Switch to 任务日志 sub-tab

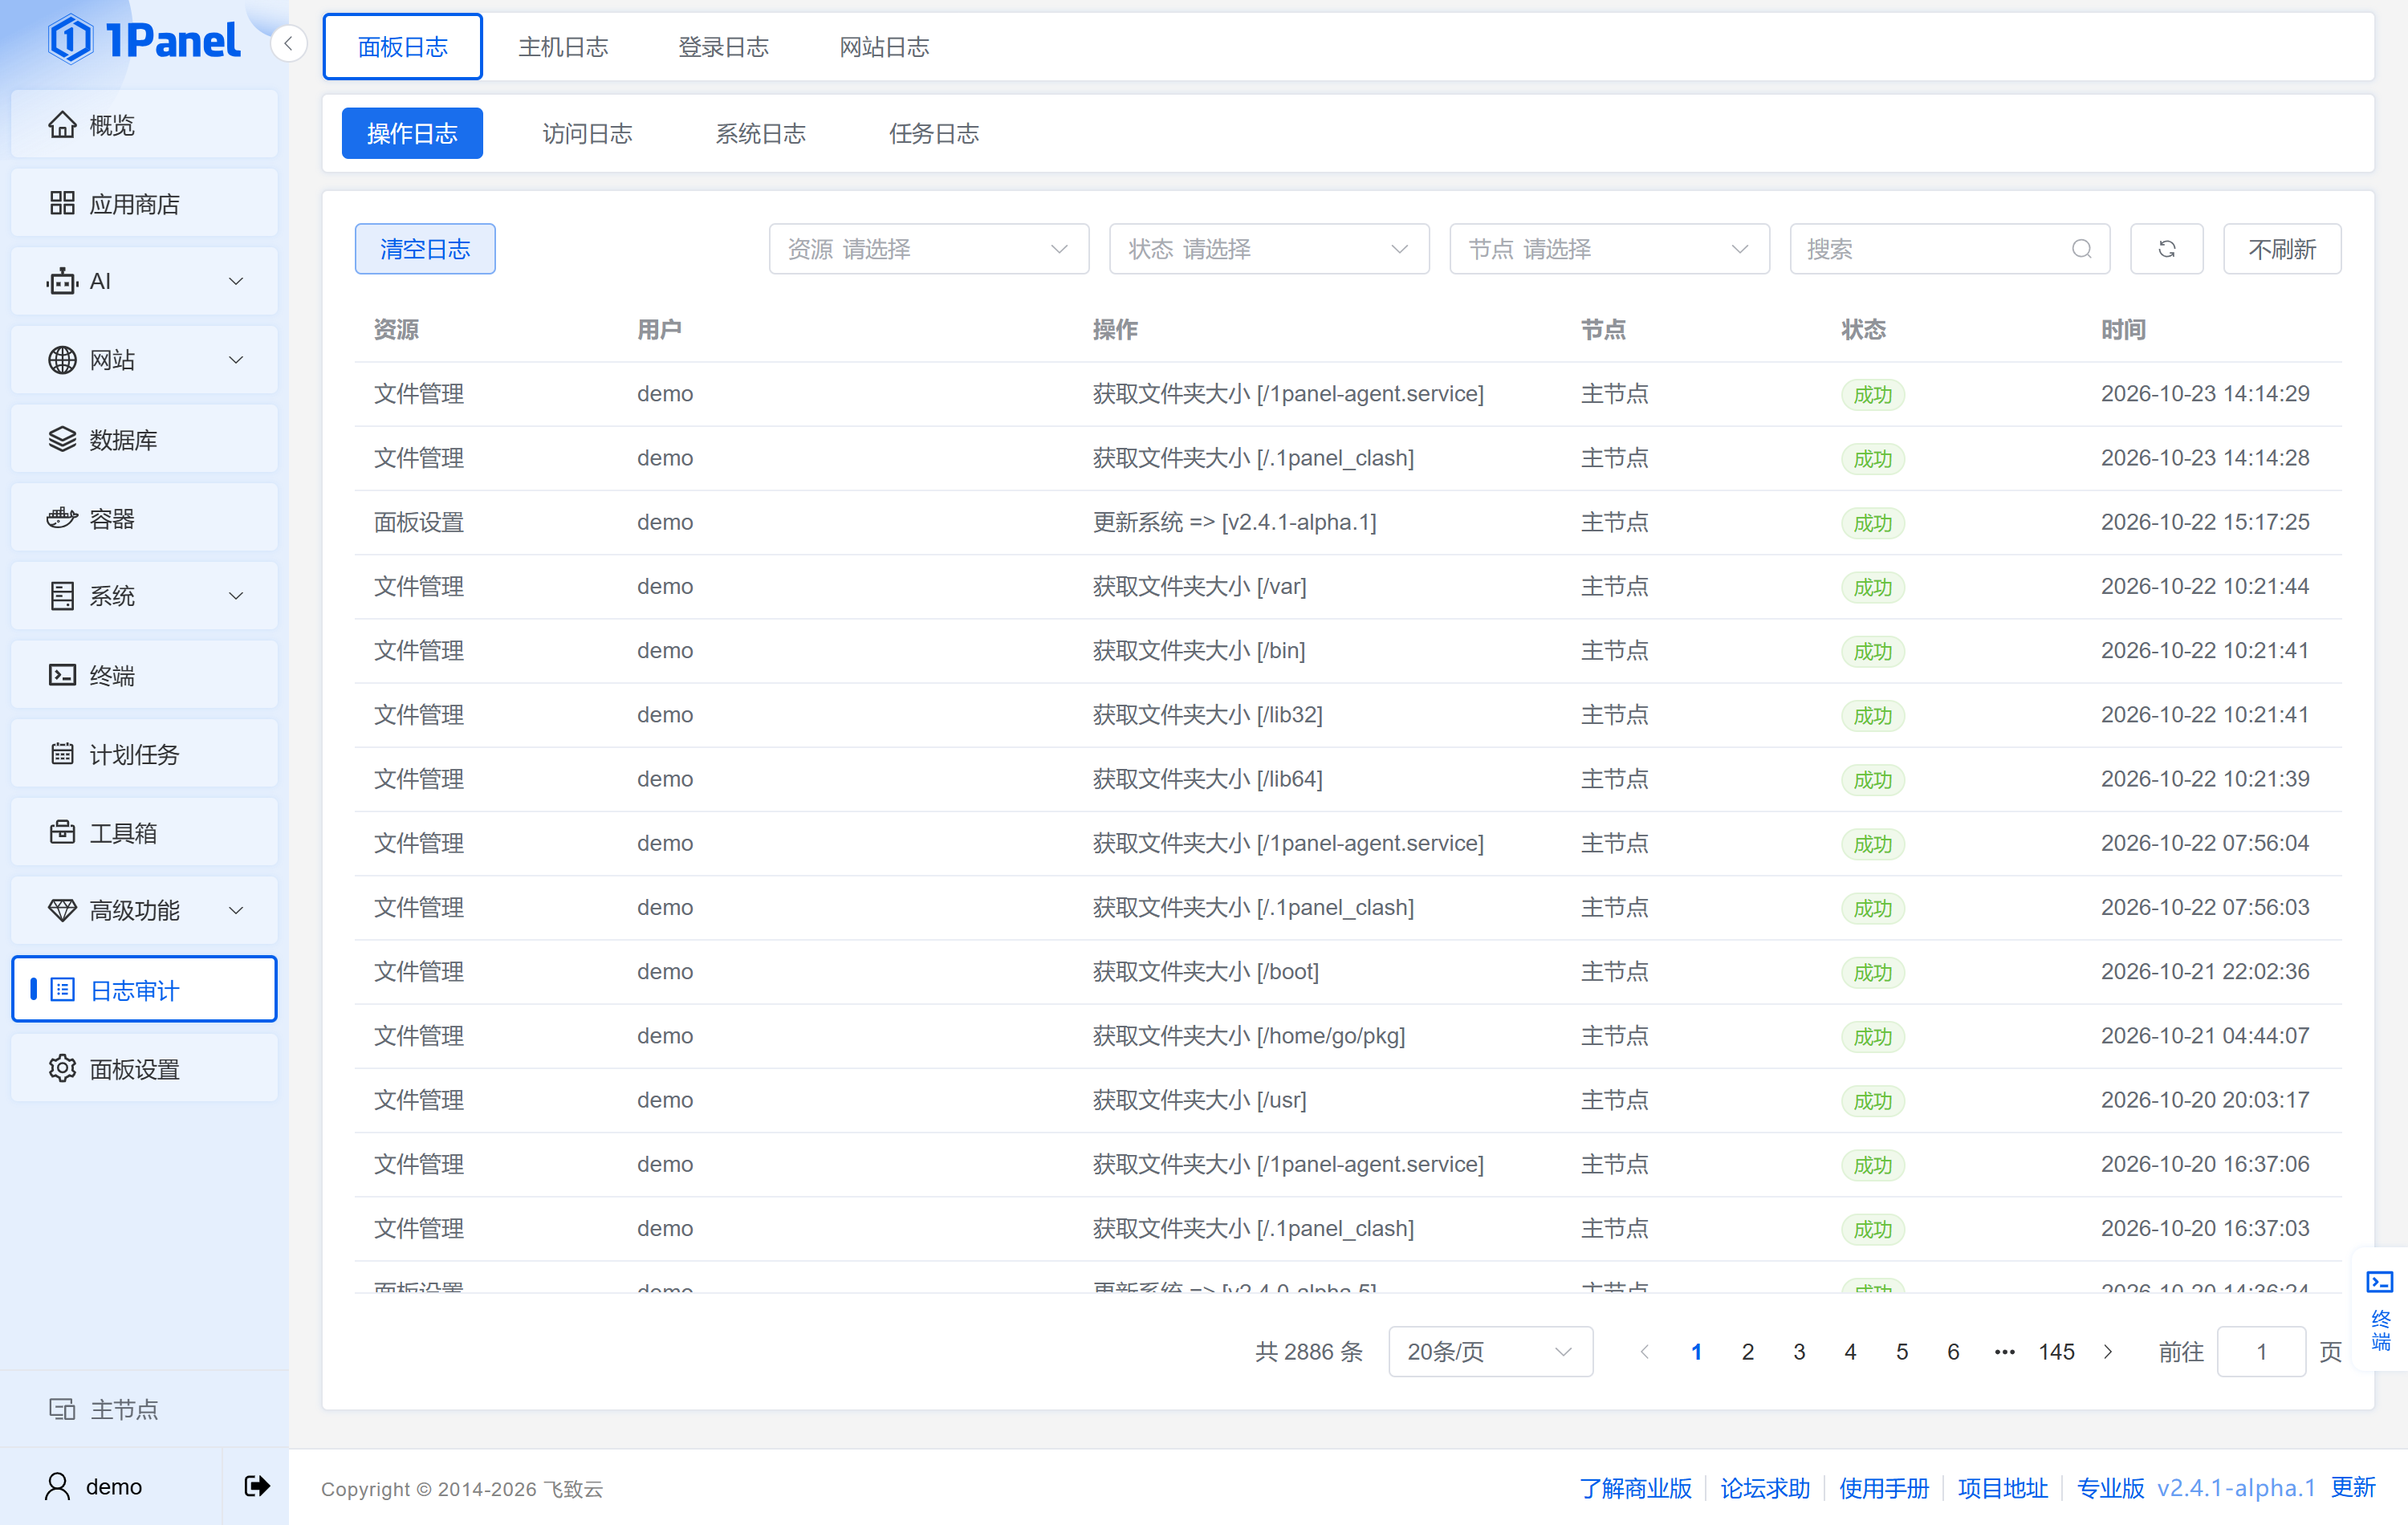pos(934,133)
